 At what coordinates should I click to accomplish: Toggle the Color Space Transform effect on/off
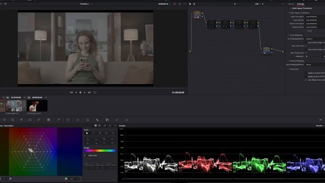290,8
